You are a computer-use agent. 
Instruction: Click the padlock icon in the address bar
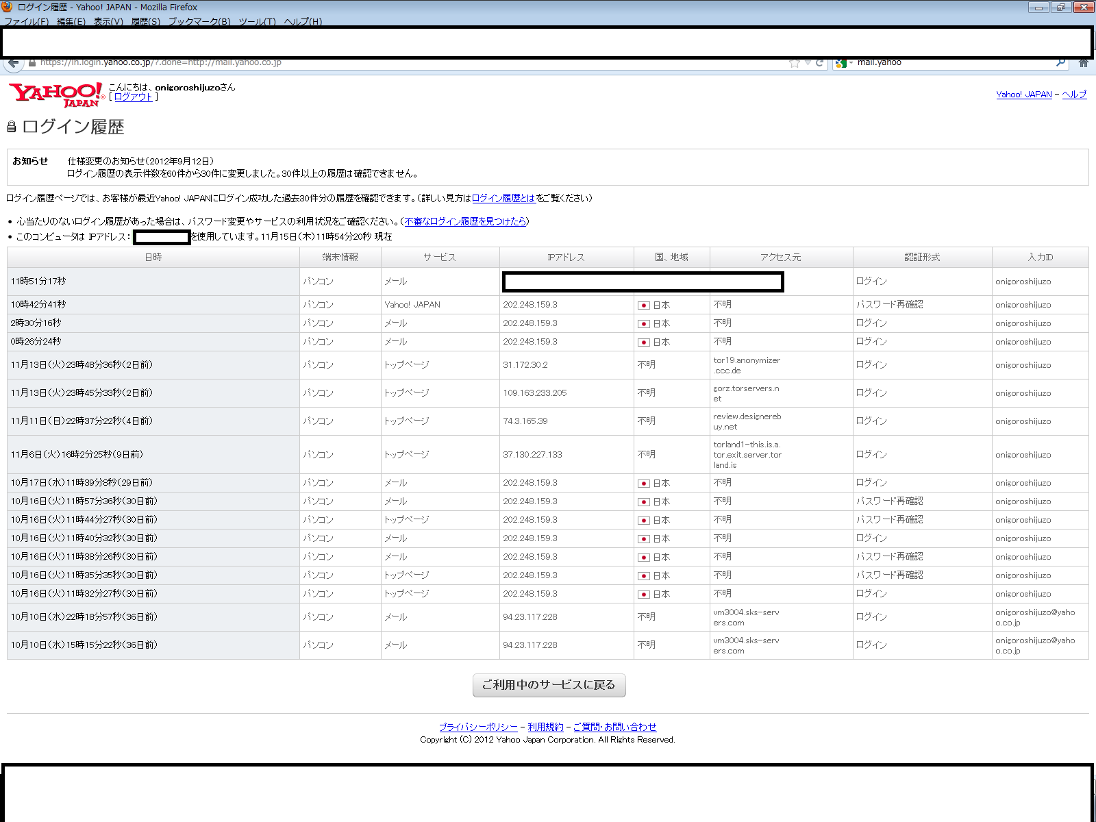(32, 63)
